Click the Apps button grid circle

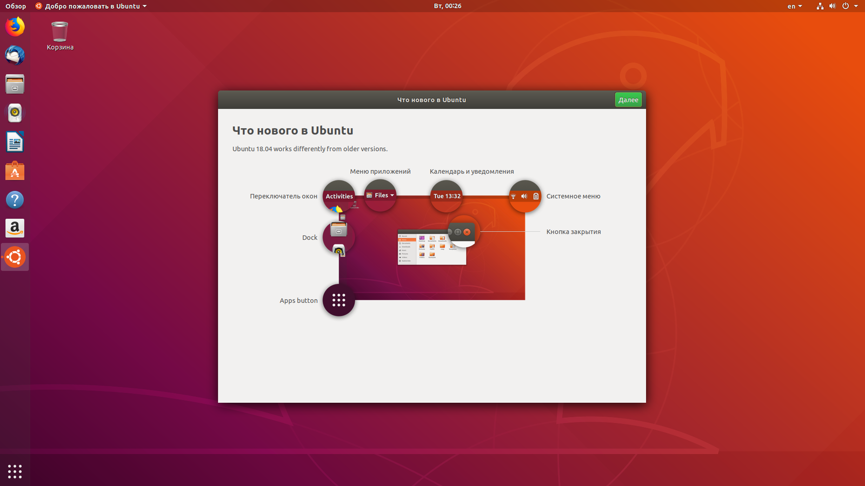click(x=339, y=300)
